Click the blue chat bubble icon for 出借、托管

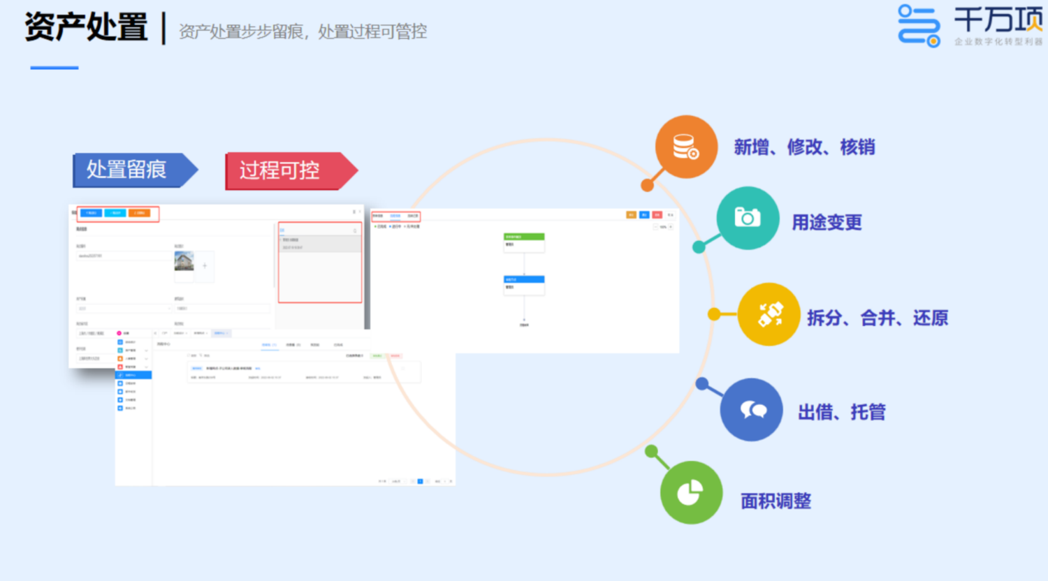(752, 410)
